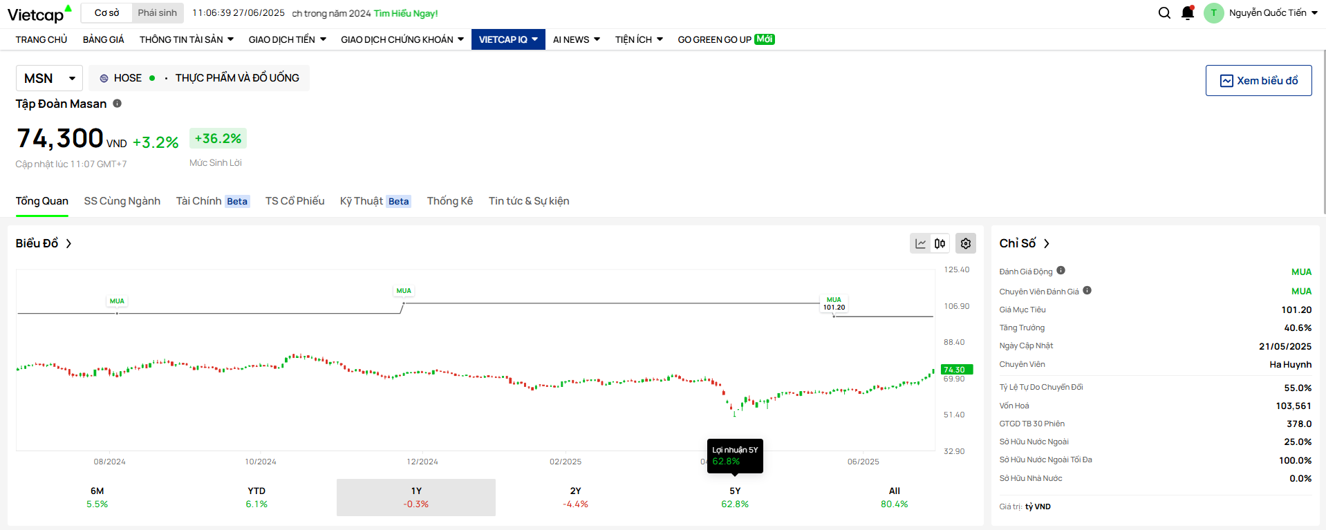Expand the AI News menu

tap(577, 39)
